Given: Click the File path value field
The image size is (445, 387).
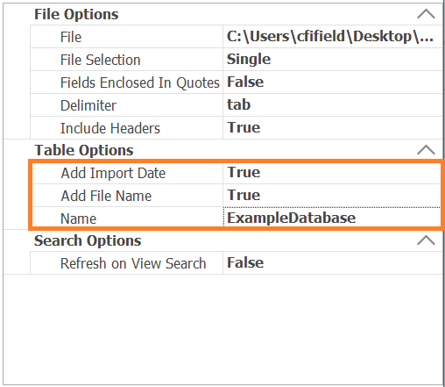Looking at the screenshot, I should tap(333, 37).
